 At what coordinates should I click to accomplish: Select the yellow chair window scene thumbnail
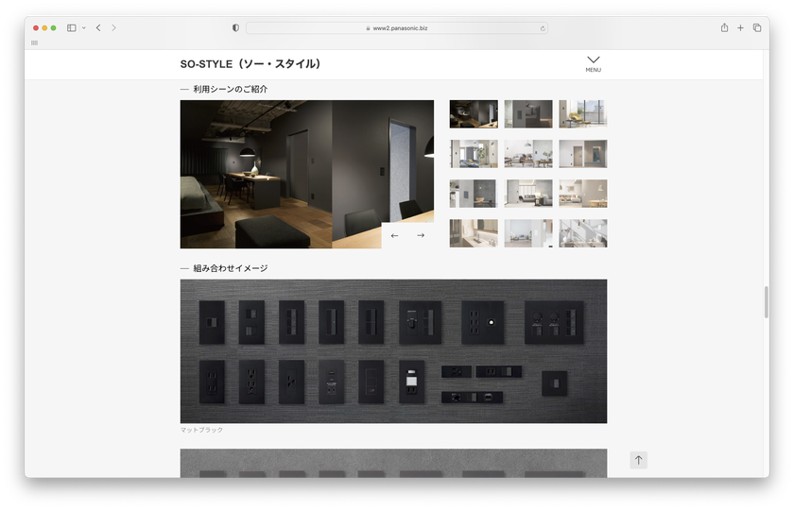coord(583,114)
